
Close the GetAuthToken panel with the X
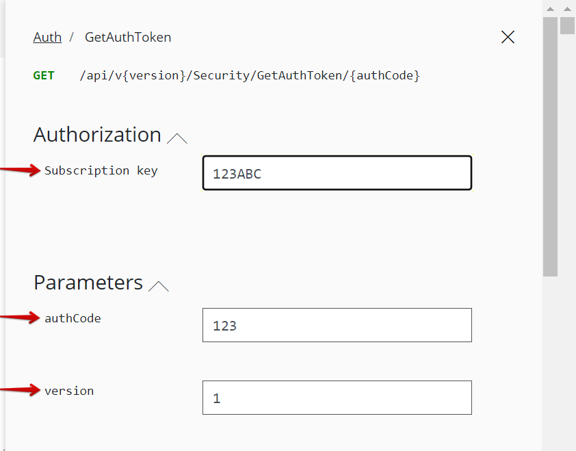tap(508, 37)
